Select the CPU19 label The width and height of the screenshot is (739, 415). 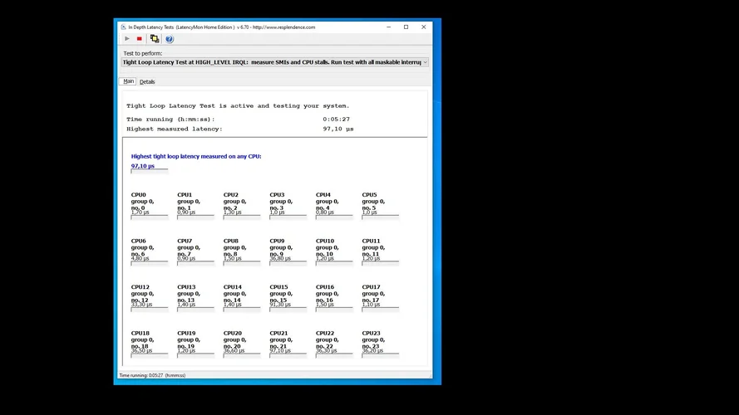click(x=187, y=333)
